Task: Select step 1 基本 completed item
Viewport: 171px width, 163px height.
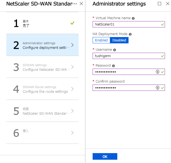Action: [x=42, y=23]
